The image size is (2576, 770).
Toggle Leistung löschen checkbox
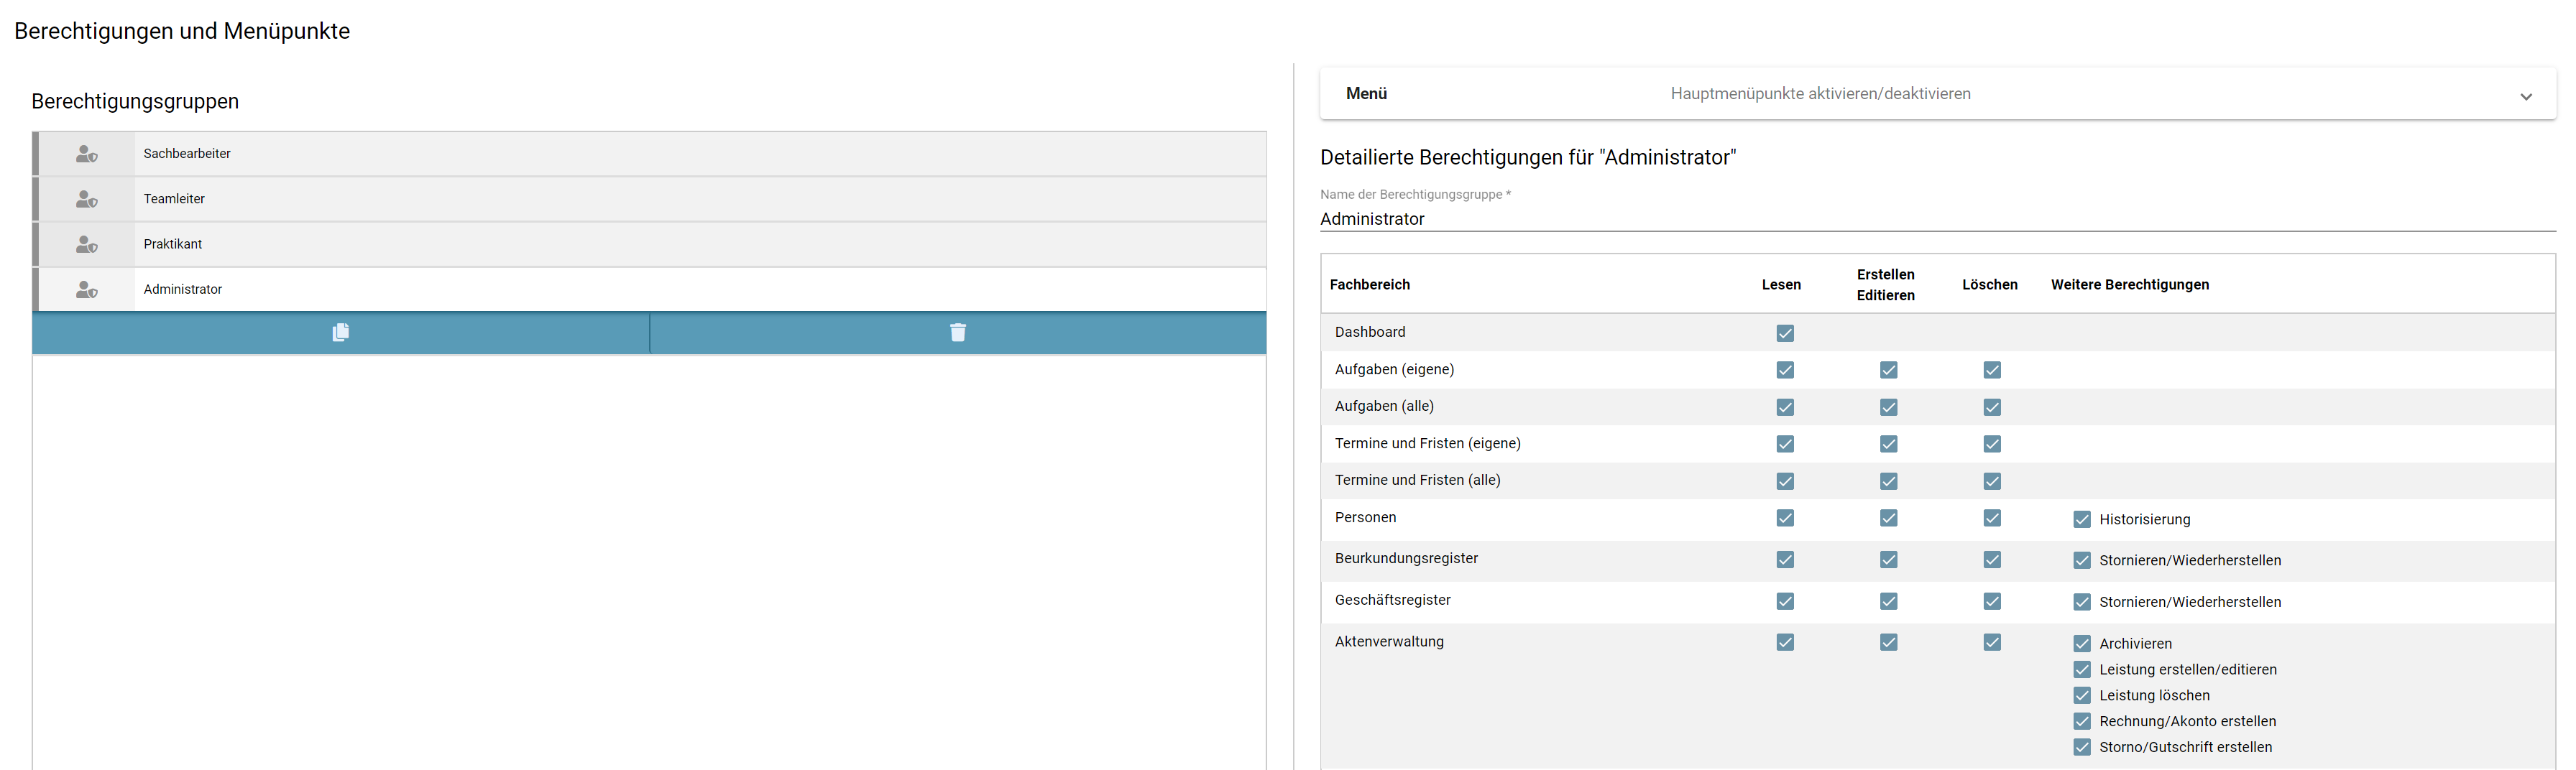(2082, 695)
